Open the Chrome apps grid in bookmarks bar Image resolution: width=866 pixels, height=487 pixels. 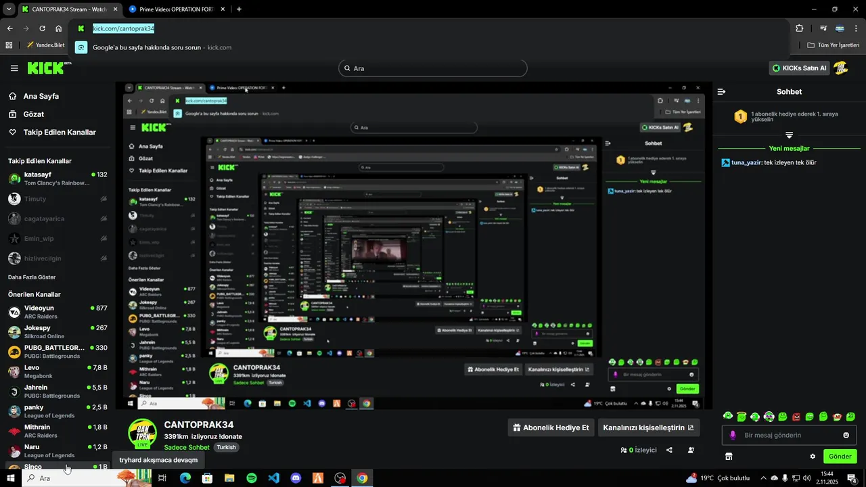click(x=9, y=45)
